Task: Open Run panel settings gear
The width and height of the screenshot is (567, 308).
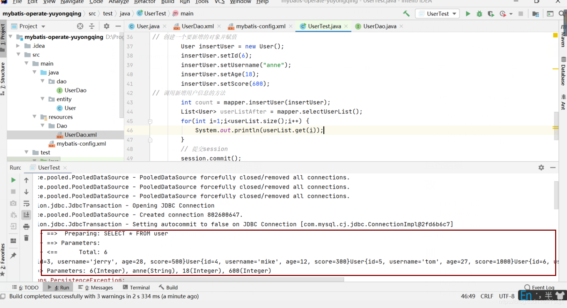Action: [541, 168]
